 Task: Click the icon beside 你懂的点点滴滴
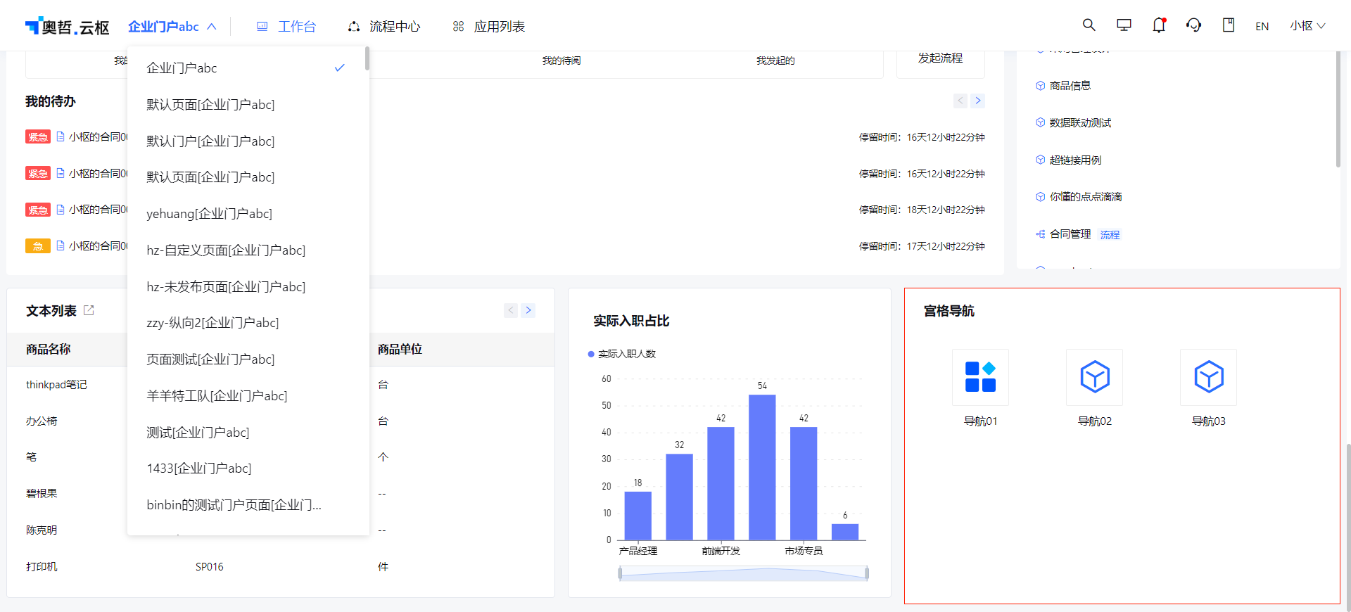coord(1040,197)
